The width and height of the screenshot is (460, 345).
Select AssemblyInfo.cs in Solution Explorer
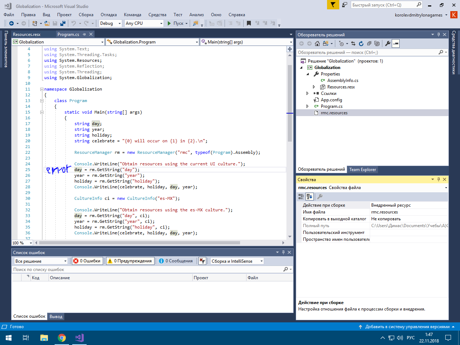click(x=342, y=80)
